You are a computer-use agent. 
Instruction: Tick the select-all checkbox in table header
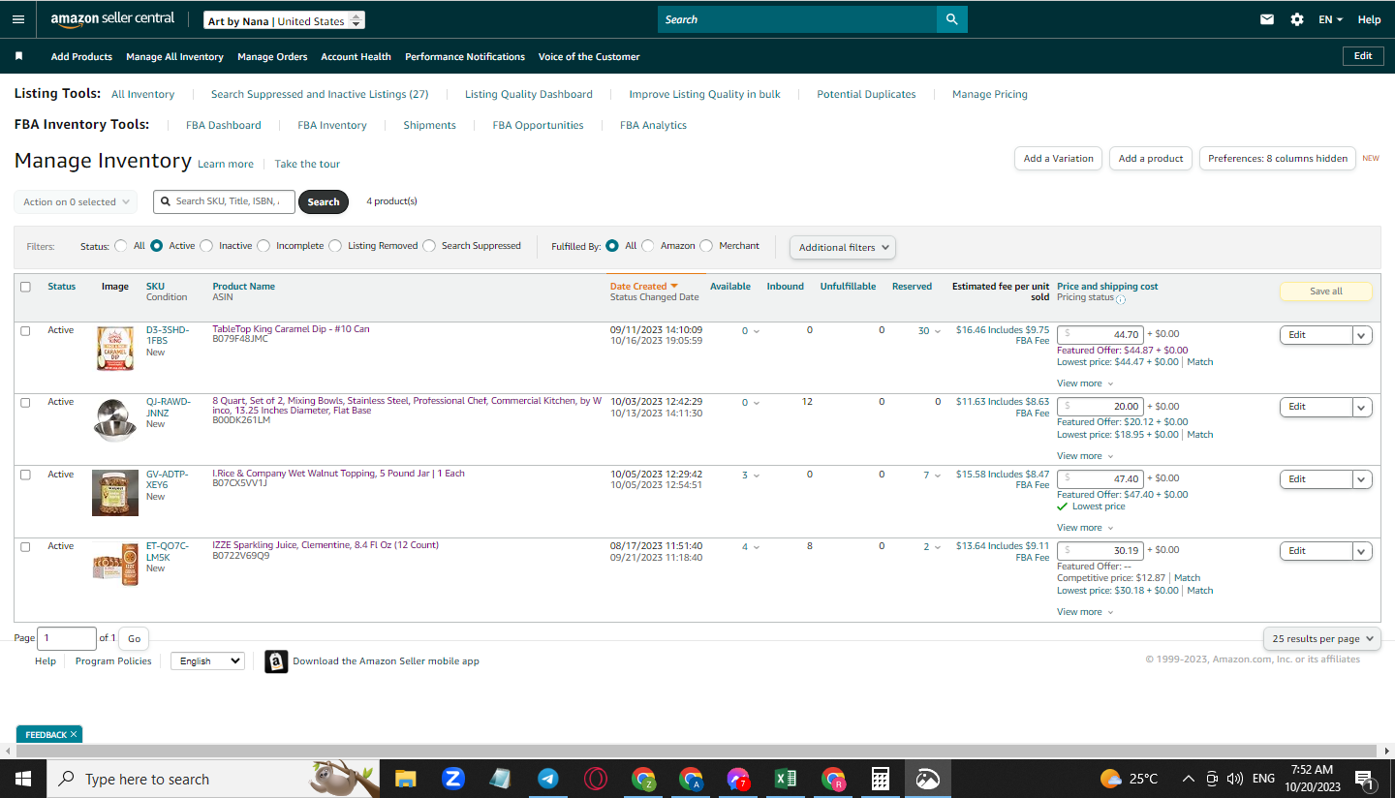[25, 287]
